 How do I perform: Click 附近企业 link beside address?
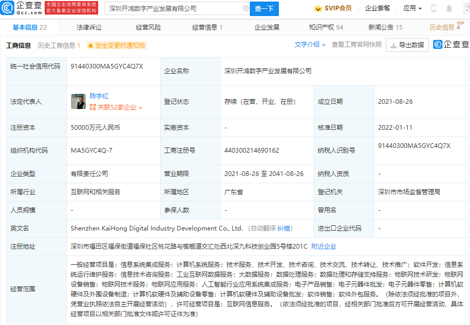(324, 246)
